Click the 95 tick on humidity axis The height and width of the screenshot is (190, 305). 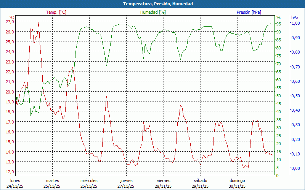[x=279, y=24]
